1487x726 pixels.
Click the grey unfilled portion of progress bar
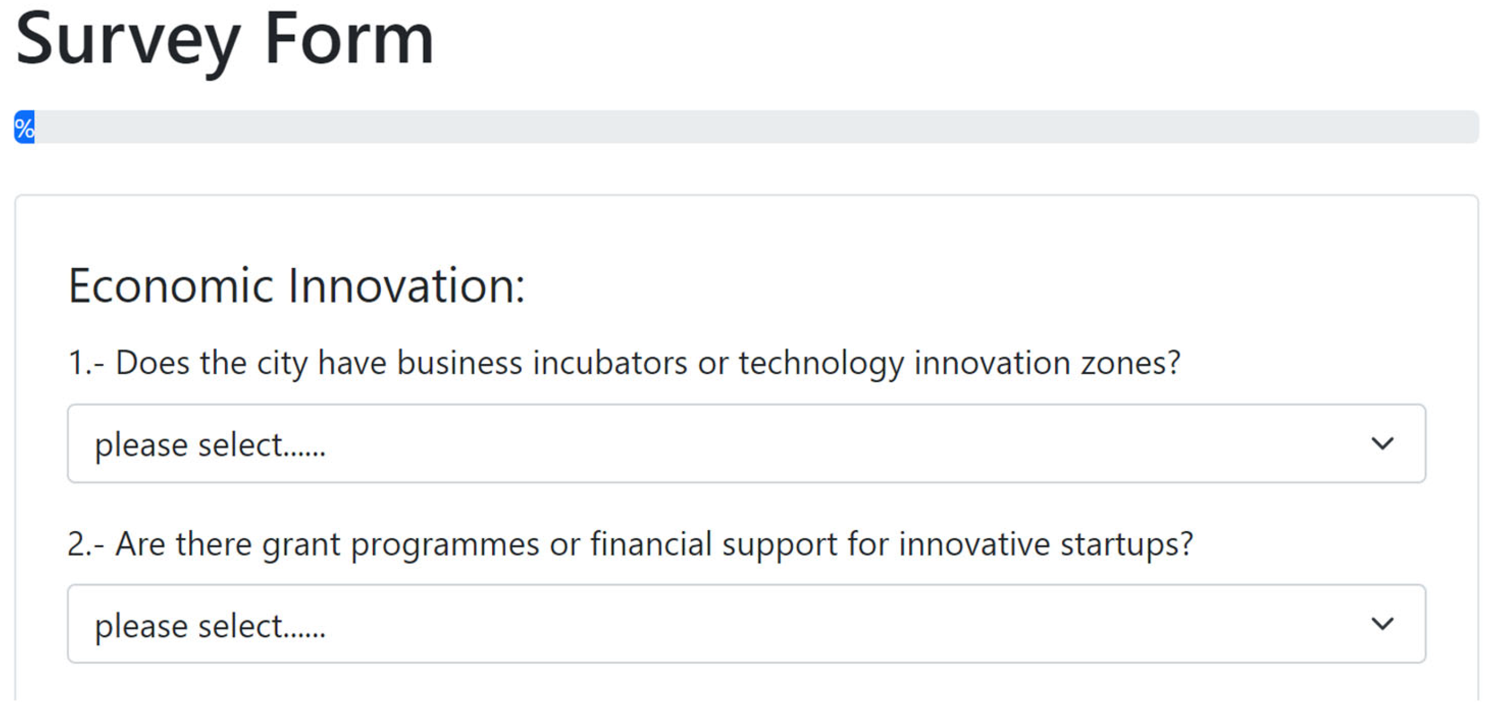click(751, 127)
